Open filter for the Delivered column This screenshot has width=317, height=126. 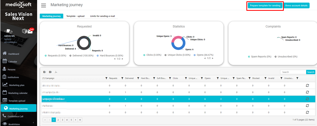122,78
